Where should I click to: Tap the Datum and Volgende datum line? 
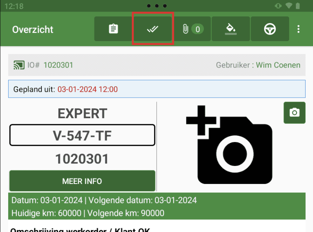click(104, 200)
